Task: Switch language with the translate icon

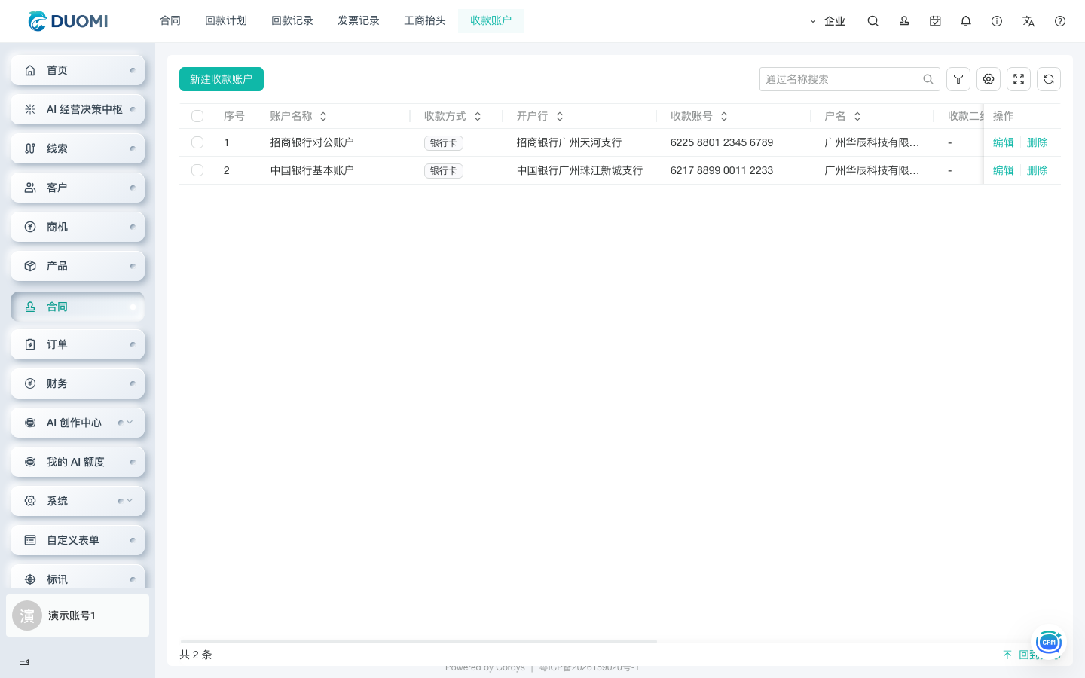Action: [x=1028, y=21]
